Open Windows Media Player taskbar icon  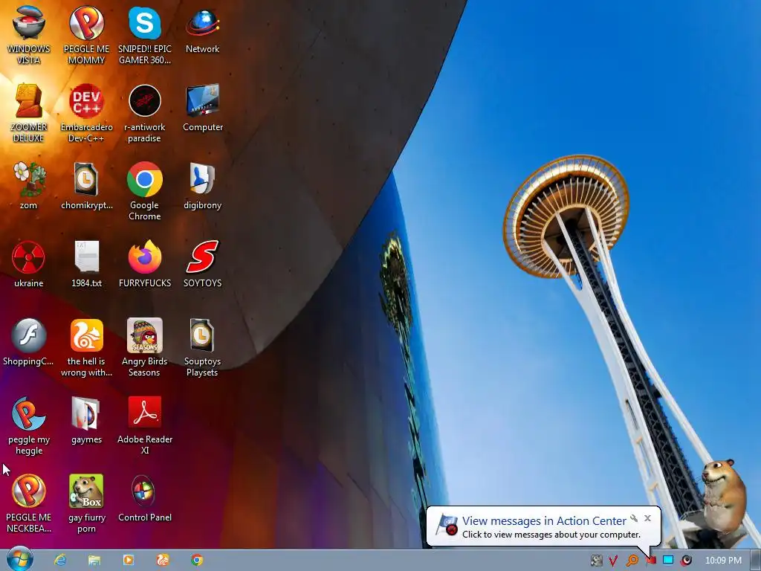point(128,560)
